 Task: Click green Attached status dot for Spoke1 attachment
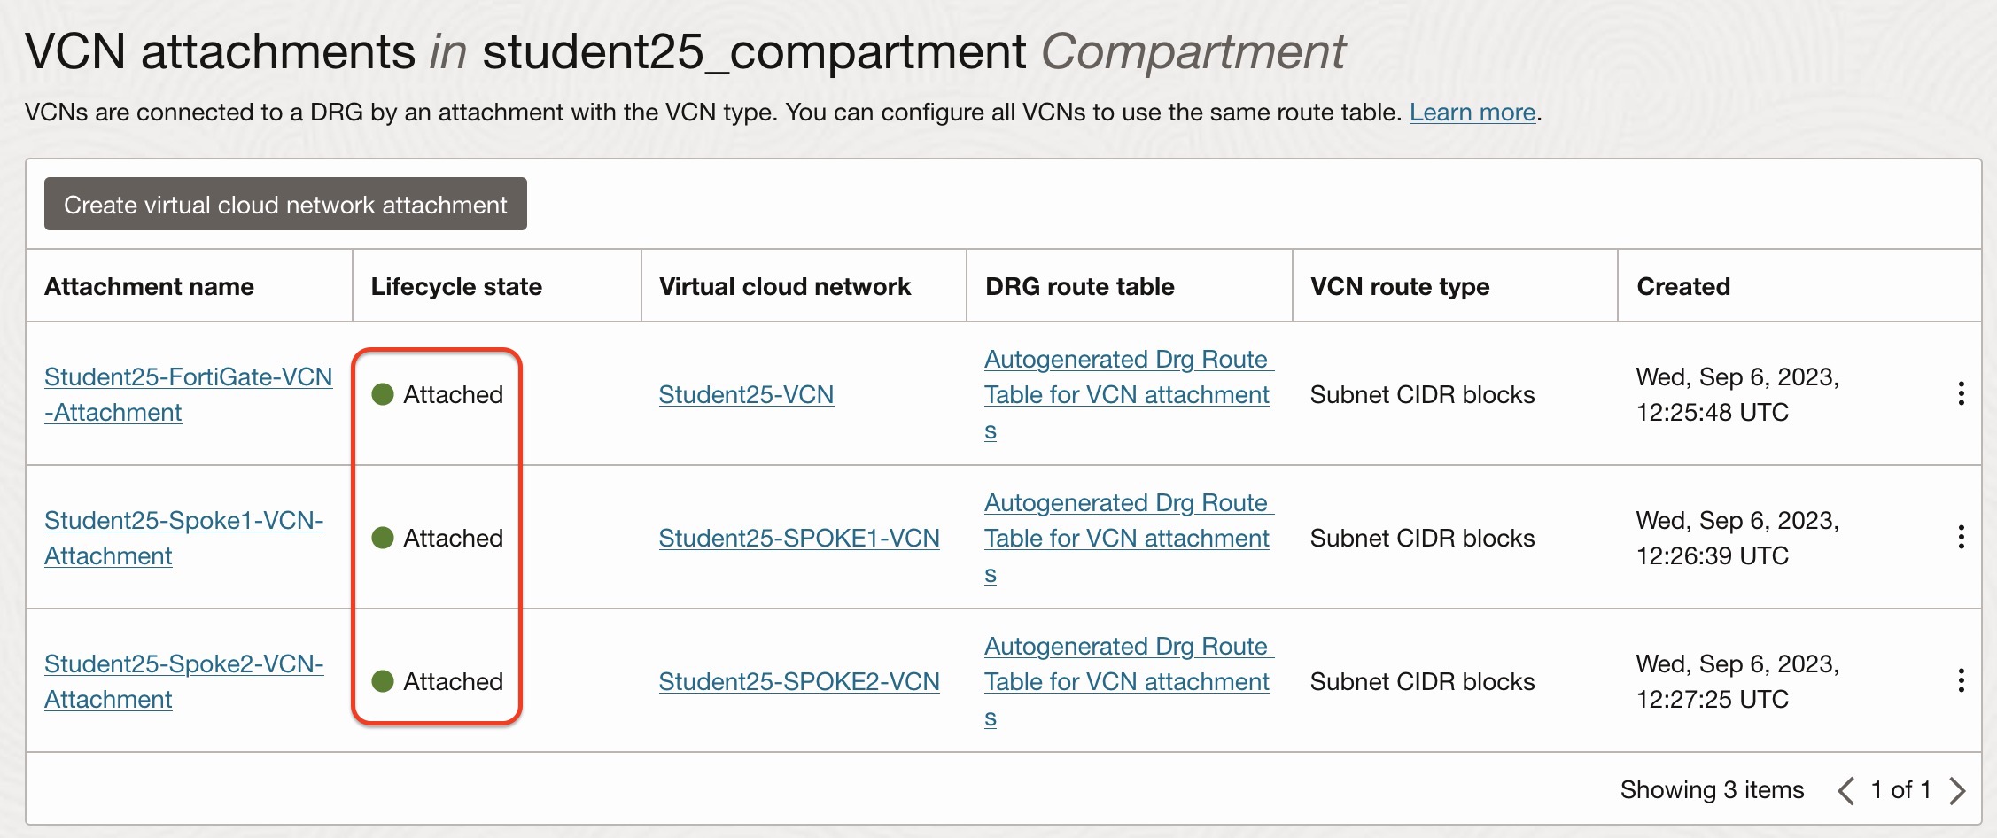click(x=383, y=538)
